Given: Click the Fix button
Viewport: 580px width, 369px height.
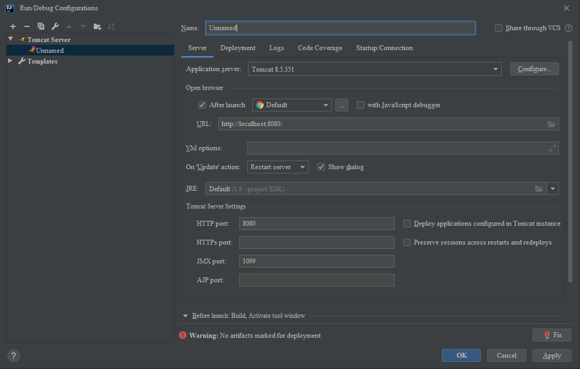Looking at the screenshot, I should 552,335.
